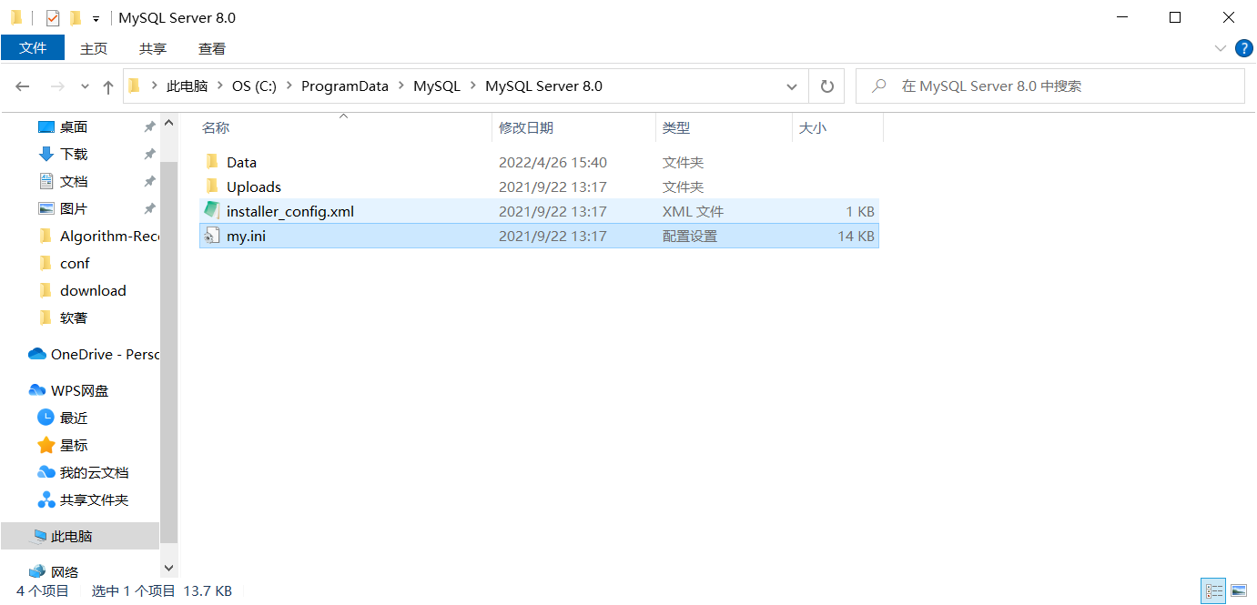Open the 软著 folder shortcut
The image size is (1257, 605).
click(74, 318)
